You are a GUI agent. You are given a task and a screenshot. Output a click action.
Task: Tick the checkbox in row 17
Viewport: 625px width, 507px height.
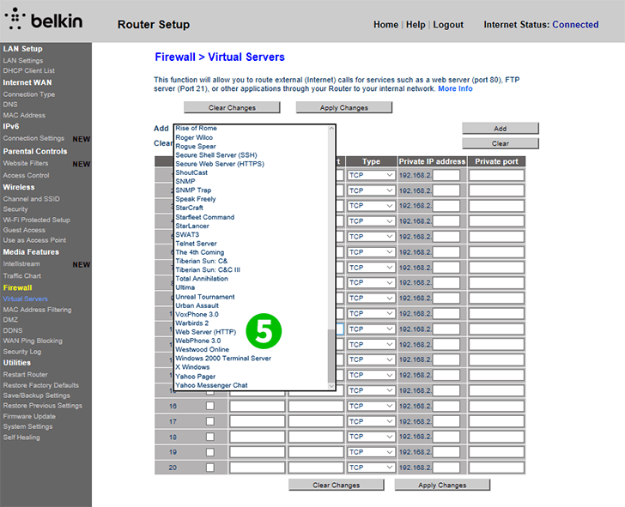pos(210,421)
